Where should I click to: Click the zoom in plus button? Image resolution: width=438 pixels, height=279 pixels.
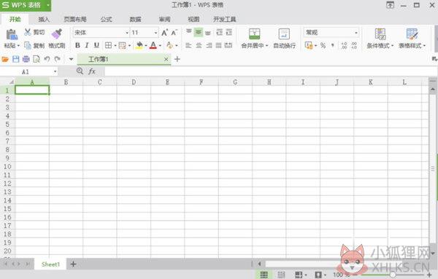[429, 275]
